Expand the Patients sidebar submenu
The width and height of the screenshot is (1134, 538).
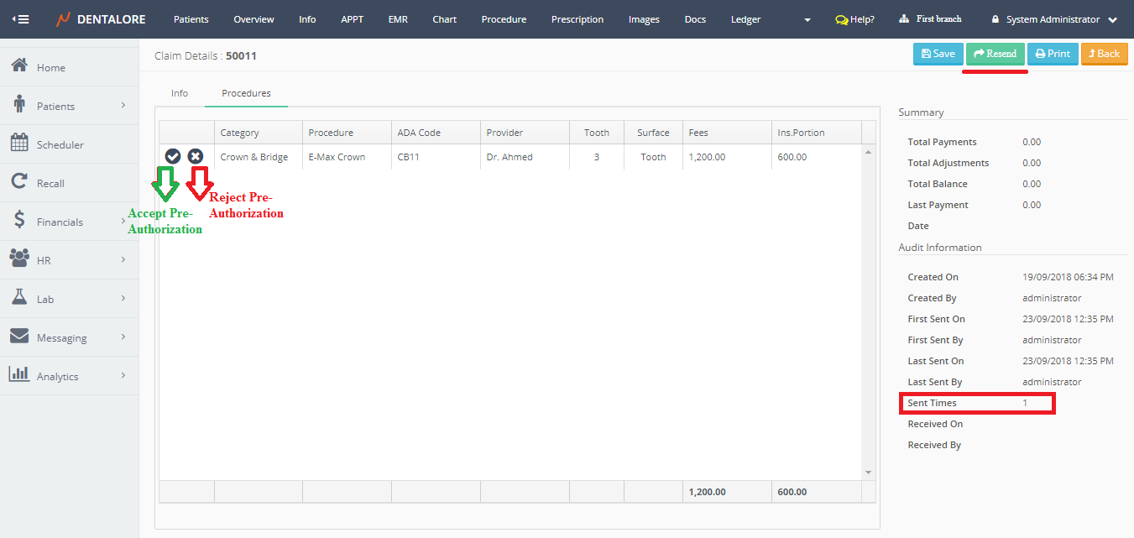click(123, 106)
